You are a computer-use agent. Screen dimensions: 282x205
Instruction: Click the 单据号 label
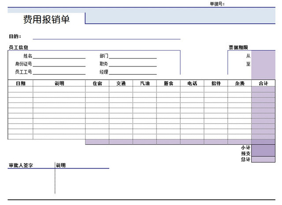(x=217, y=4)
